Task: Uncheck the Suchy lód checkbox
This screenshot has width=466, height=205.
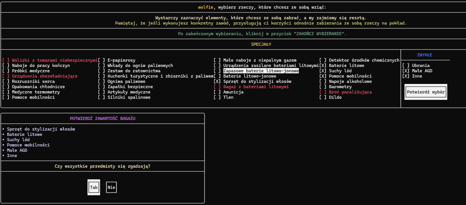Action: 323,71
